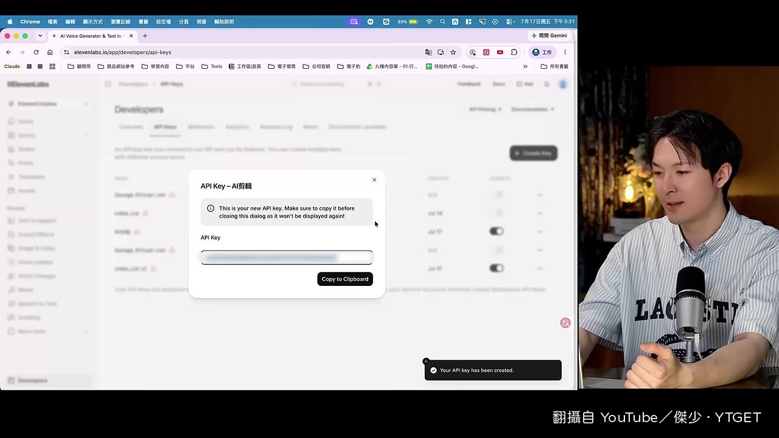Viewport: 779px width, 438px height.
Task: Click the blurred Create Key button
Action: point(534,153)
